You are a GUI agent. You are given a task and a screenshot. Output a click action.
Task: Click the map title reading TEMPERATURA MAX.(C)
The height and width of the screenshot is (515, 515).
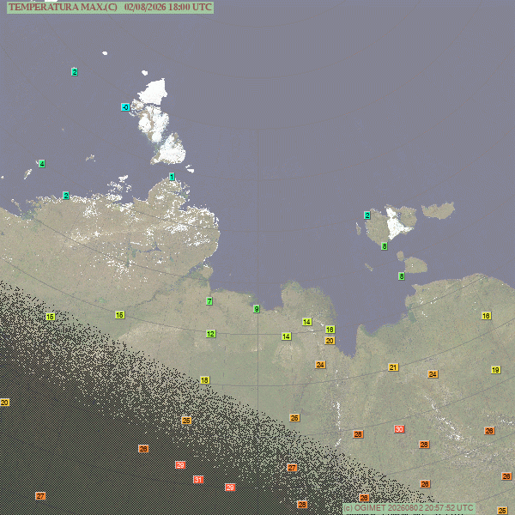(x=63, y=7)
